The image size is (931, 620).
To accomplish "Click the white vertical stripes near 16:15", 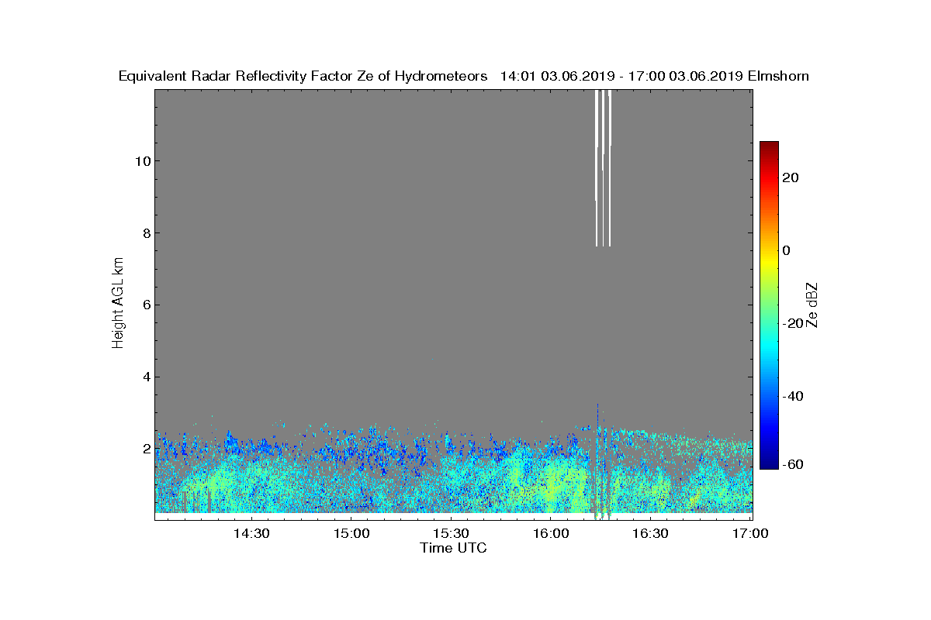I will 603,168.
